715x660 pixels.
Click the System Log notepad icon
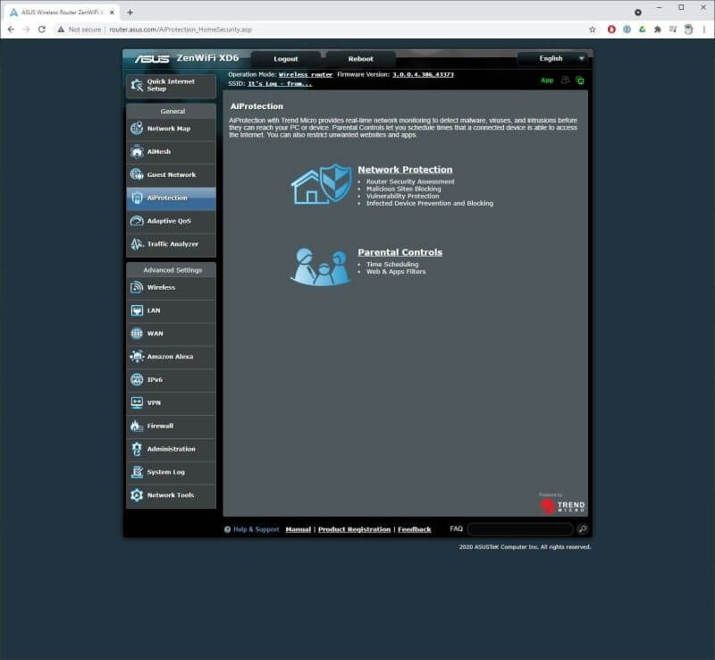(x=137, y=471)
